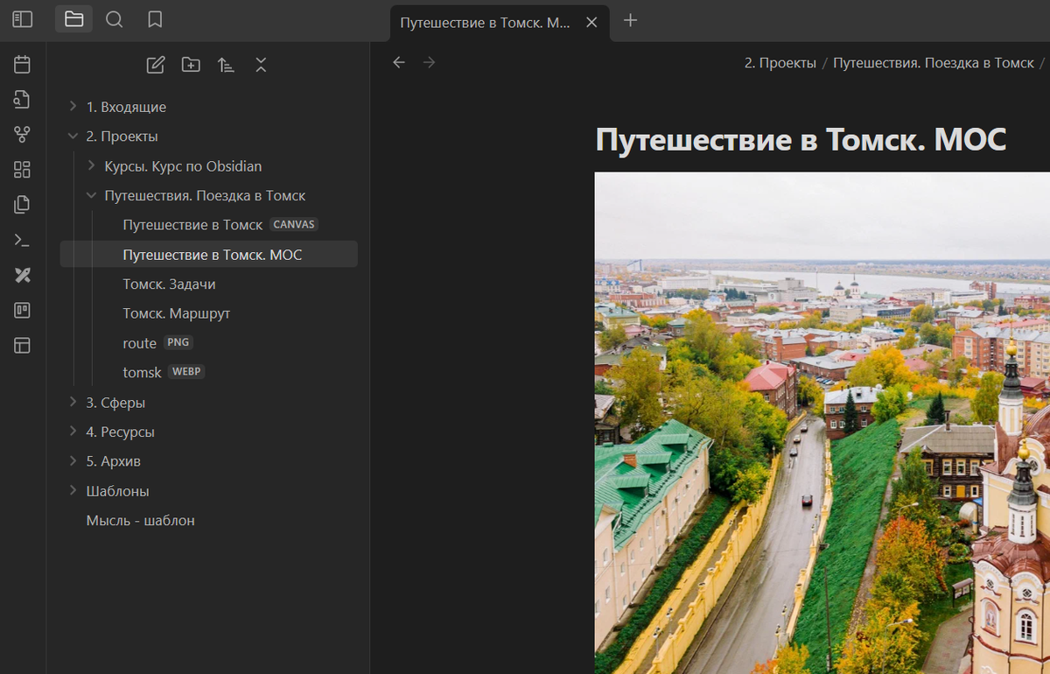Image resolution: width=1050 pixels, height=674 pixels.
Task: Create a new folder in the file explorer
Action: tap(190, 64)
